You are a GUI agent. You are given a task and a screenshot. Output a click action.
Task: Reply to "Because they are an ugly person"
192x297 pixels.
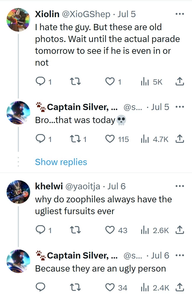40,288
